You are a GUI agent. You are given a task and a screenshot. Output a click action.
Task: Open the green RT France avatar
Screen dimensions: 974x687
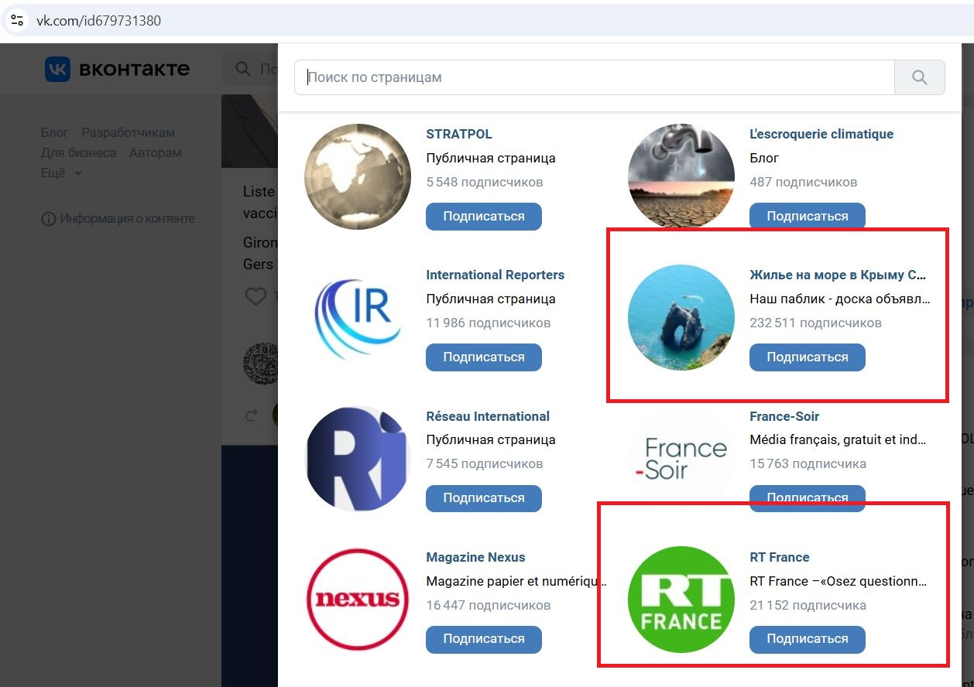(x=681, y=600)
